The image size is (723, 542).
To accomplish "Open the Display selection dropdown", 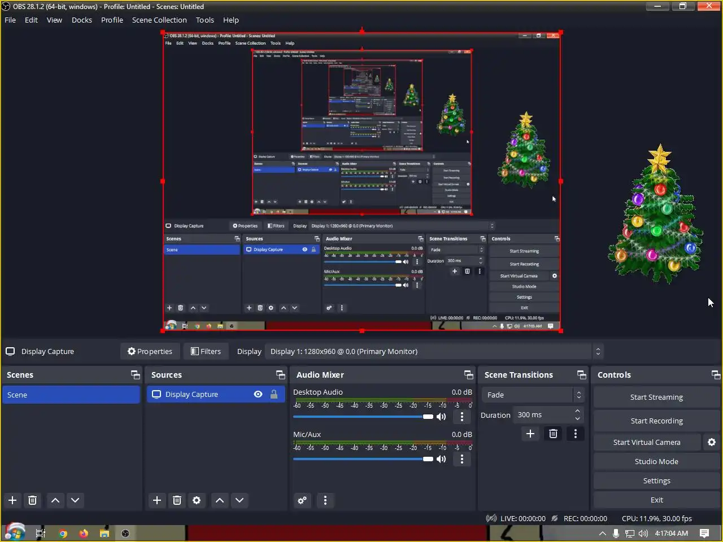I will click(x=434, y=351).
